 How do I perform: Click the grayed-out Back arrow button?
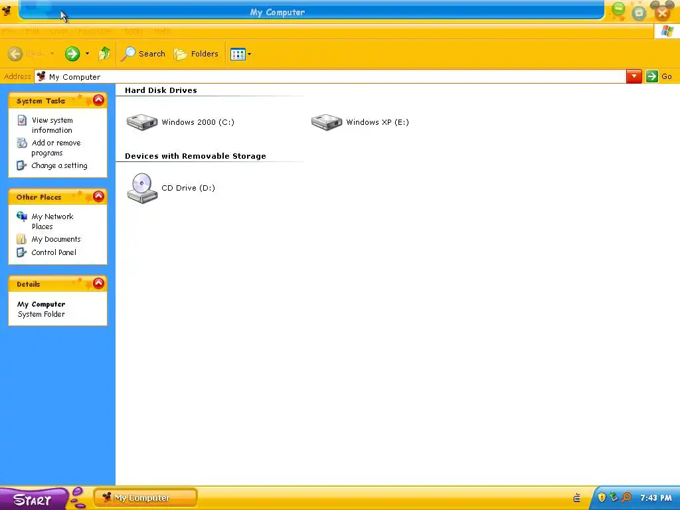(x=15, y=54)
